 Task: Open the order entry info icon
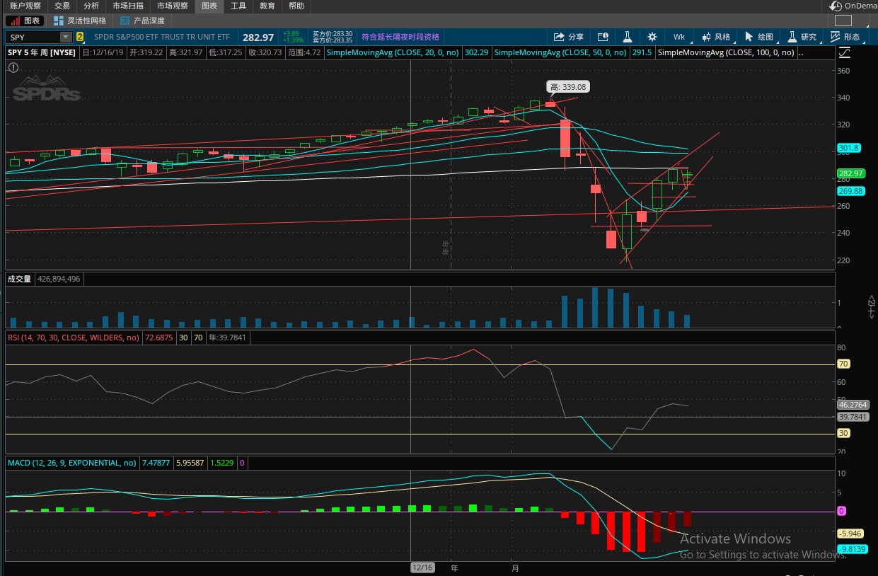[x=603, y=37]
